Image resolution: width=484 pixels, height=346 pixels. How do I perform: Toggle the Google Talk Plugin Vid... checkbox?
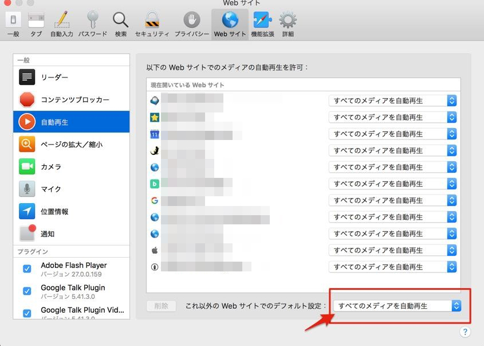click(x=27, y=313)
